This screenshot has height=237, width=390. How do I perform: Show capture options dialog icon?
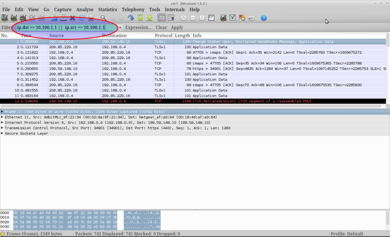[x=14, y=18]
